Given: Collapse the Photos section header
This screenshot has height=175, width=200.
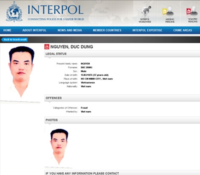Looking at the screenshot, I should point(122,120).
